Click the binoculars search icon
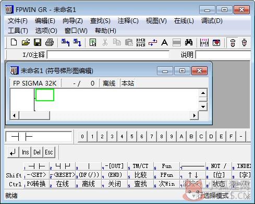Screen dimensions: 255x204 [x=189, y=42]
